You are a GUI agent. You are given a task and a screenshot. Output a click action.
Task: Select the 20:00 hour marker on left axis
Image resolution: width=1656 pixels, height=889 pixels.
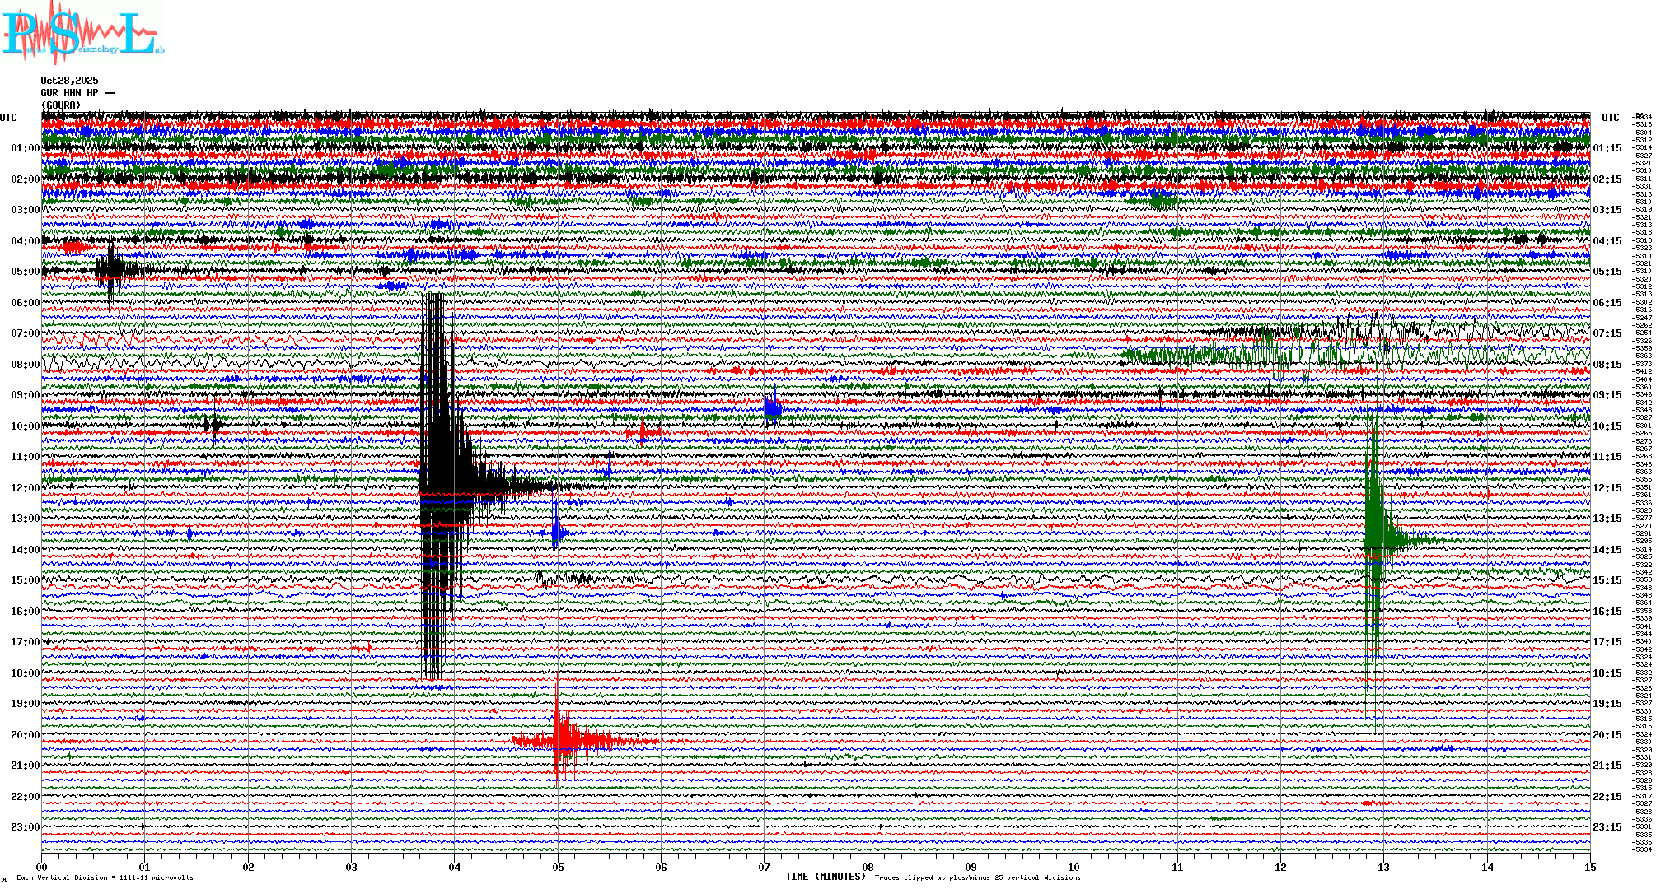point(25,735)
